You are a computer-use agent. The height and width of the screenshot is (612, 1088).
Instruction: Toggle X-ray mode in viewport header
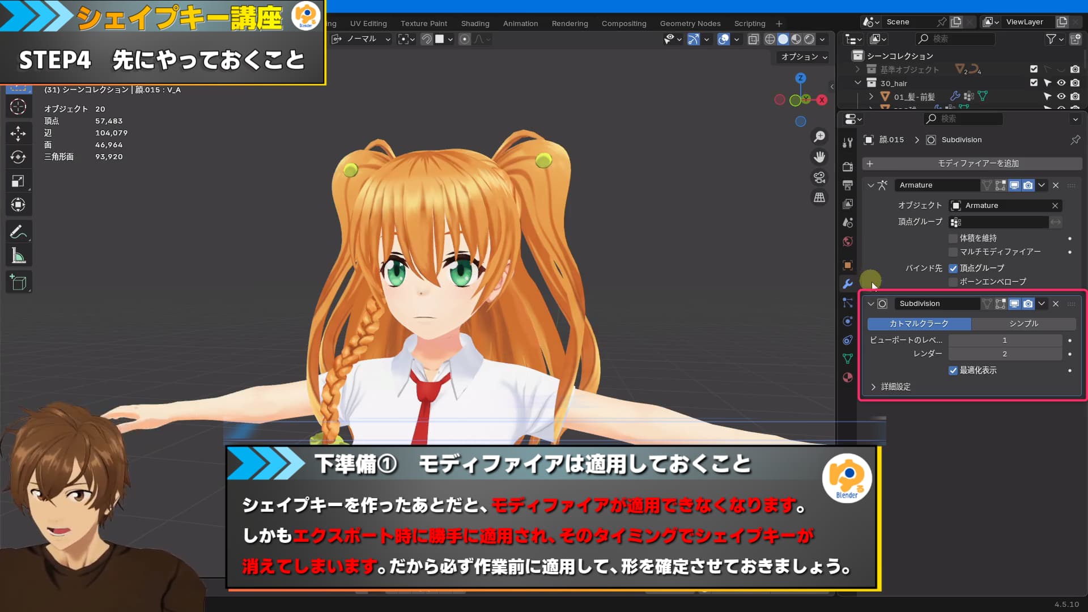[x=753, y=39]
